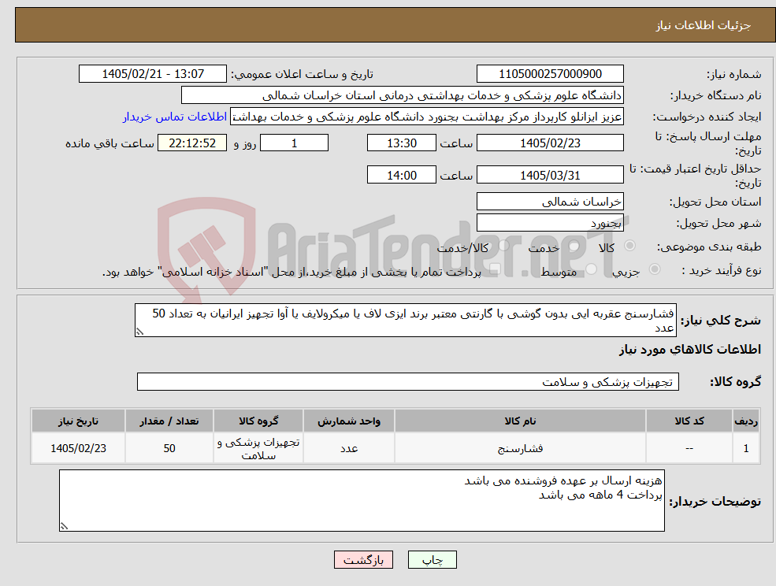Click the goods group field تجهیزات پزشکی و سلامت
The width and height of the screenshot is (776, 586).
(x=408, y=381)
